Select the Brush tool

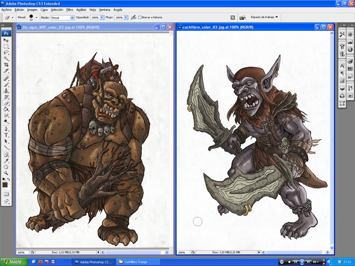point(6,85)
